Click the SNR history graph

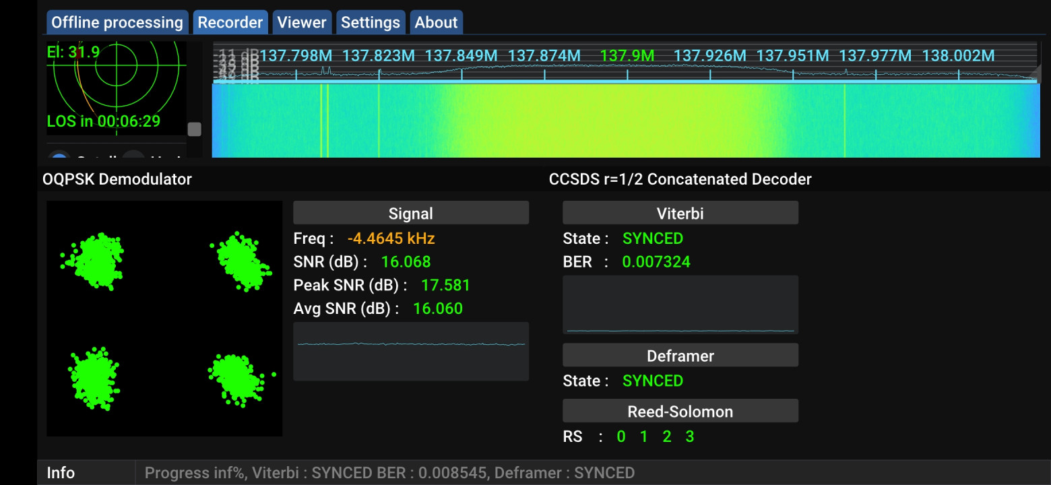(411, 351)
